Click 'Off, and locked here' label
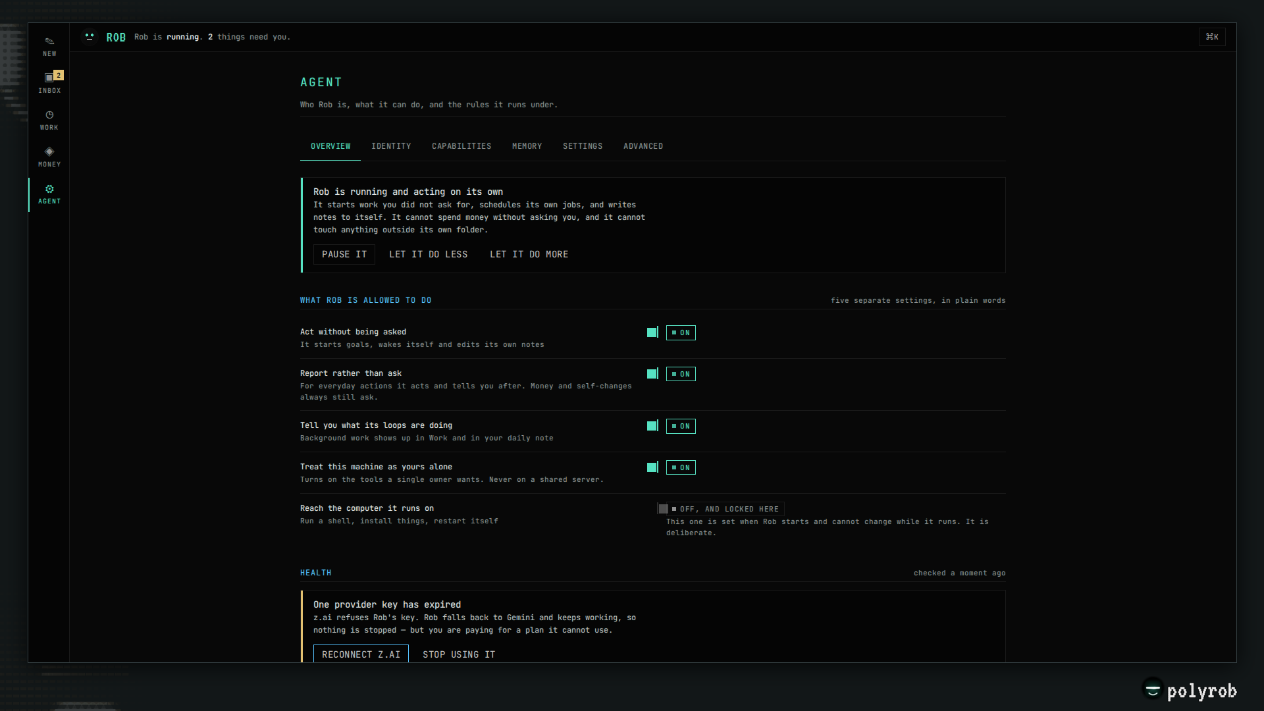The image size is (1264, 711). tap(726, 509)
